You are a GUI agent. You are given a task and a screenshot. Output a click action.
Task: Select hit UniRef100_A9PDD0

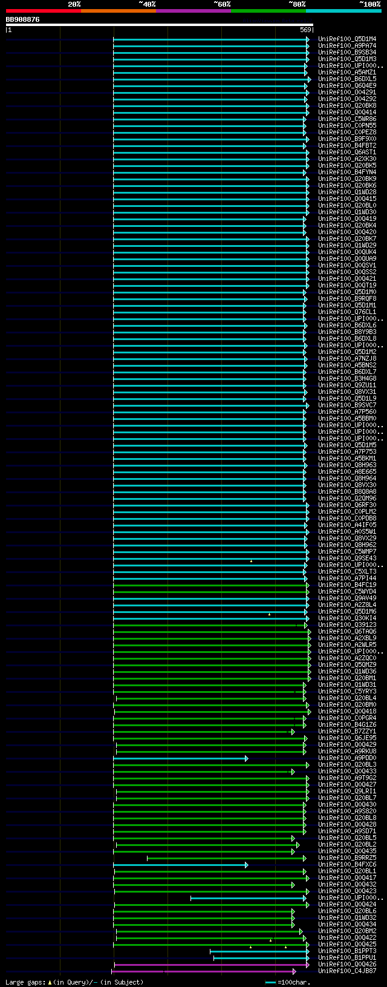pos(347,758)
